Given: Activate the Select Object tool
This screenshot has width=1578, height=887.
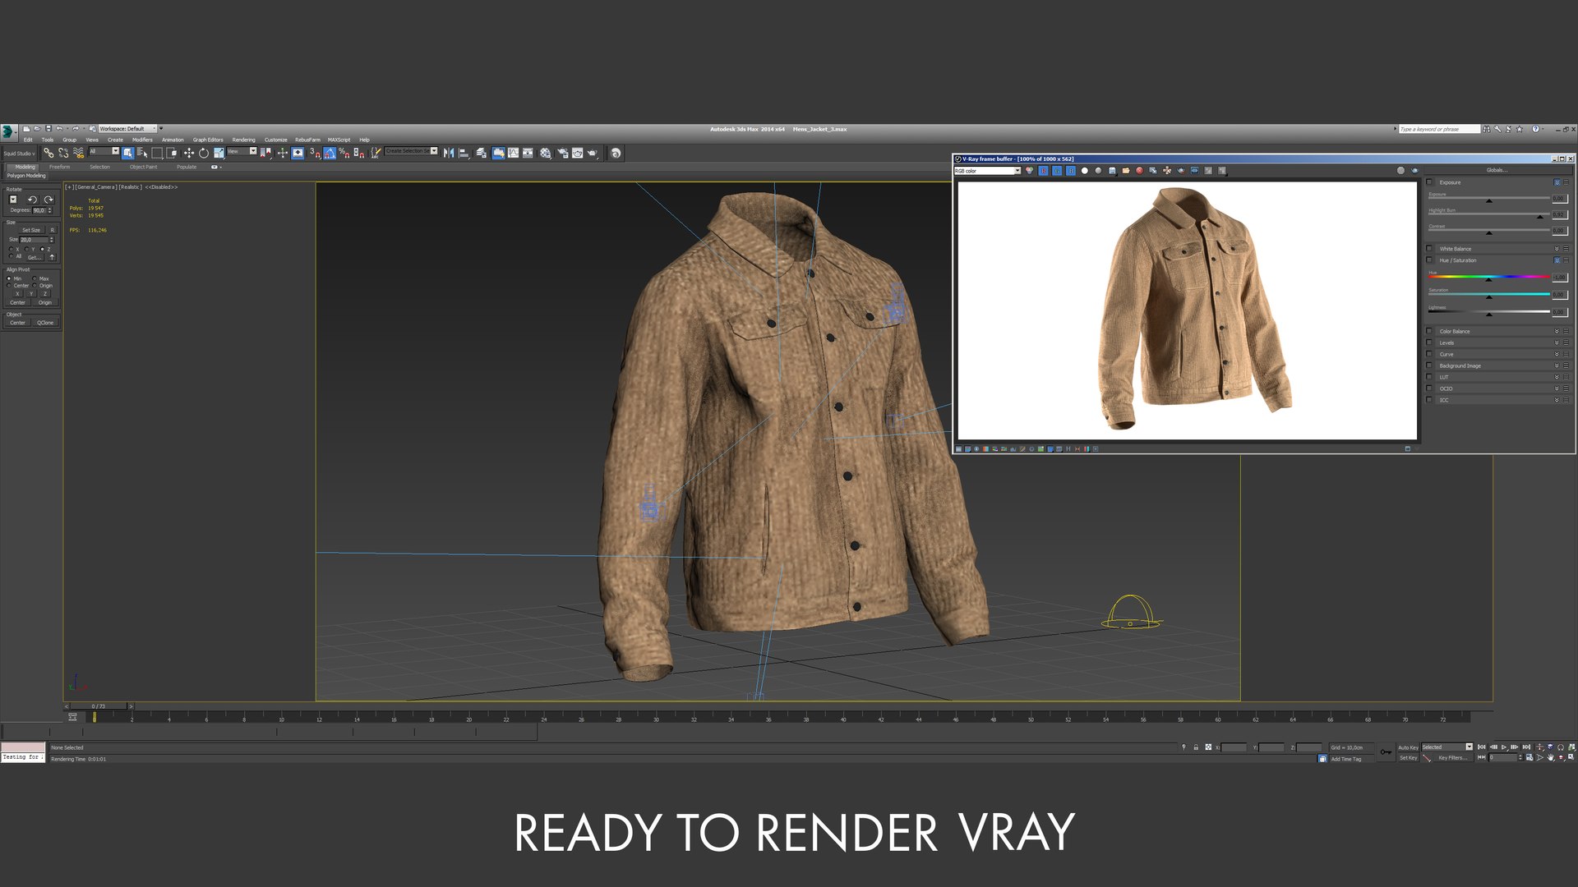Looking at the screenshot, I should point(127,153).
